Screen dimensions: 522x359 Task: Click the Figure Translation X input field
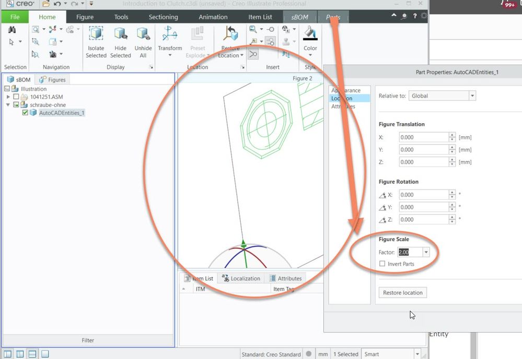click(x=423, y=137)
